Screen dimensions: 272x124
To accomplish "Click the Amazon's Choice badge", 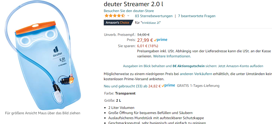I will coord(118,23).
